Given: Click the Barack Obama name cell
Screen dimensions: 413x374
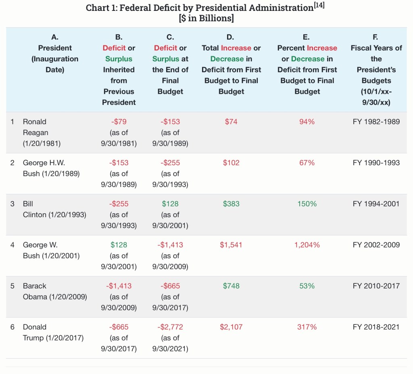Looking at the screenshot, I should [x=55, y=291].
